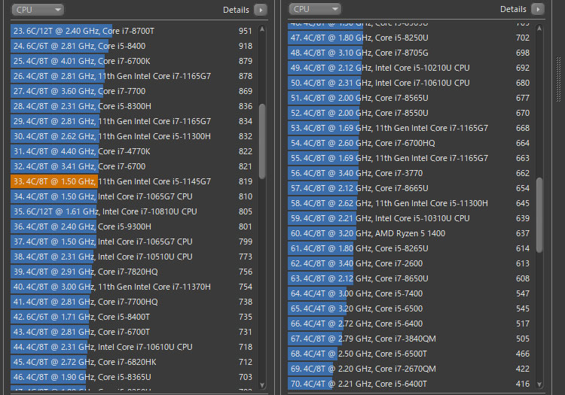This screenshot has width=565, height=395.
Task: Select rank 62 Core i7-2600 row
Action: 409,263
